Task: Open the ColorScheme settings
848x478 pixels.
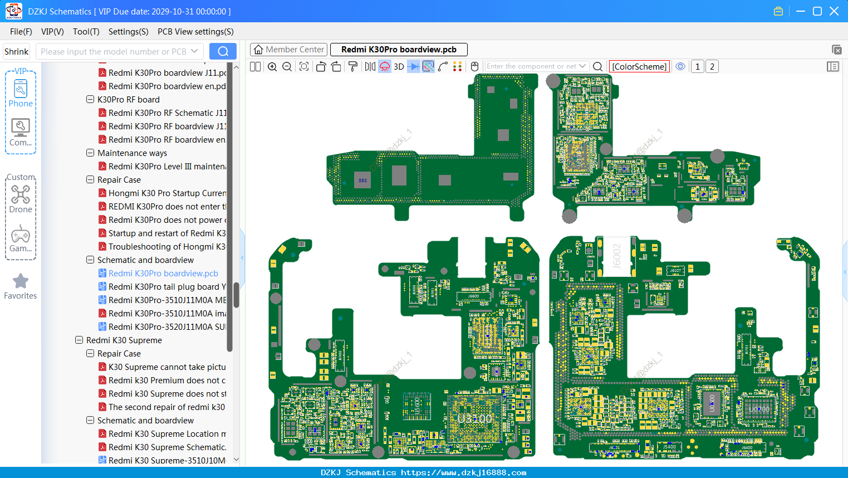Action: tap(639, 66)
